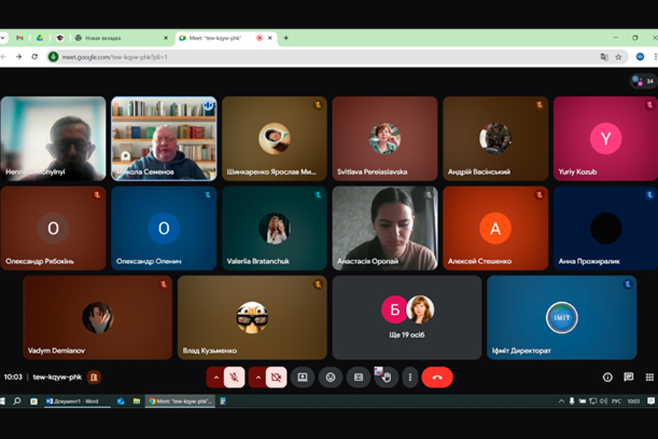This screenshot has height=439, width=658.
Task: Raise your hand in the meeting
Action: point(387,378)
